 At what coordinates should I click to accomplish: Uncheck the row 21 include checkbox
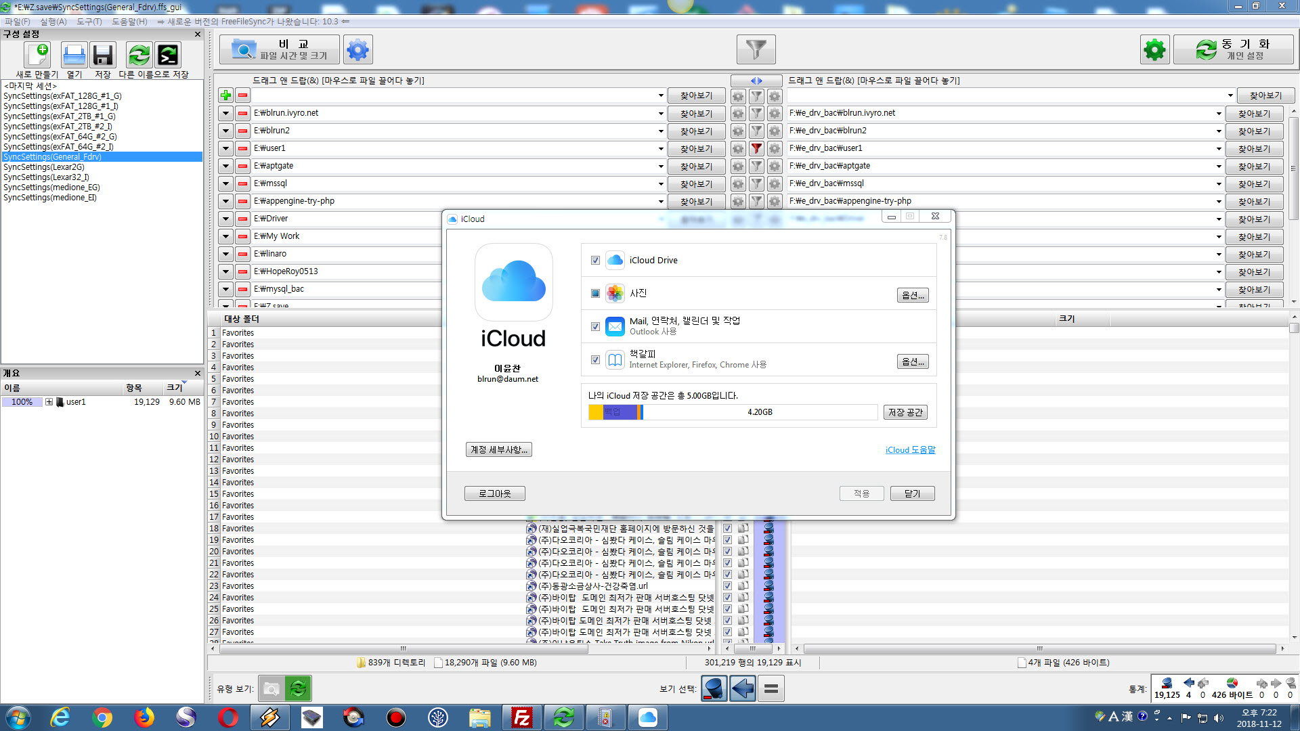[727, 563]
